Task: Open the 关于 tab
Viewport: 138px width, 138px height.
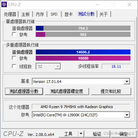Action: point(104,14)
